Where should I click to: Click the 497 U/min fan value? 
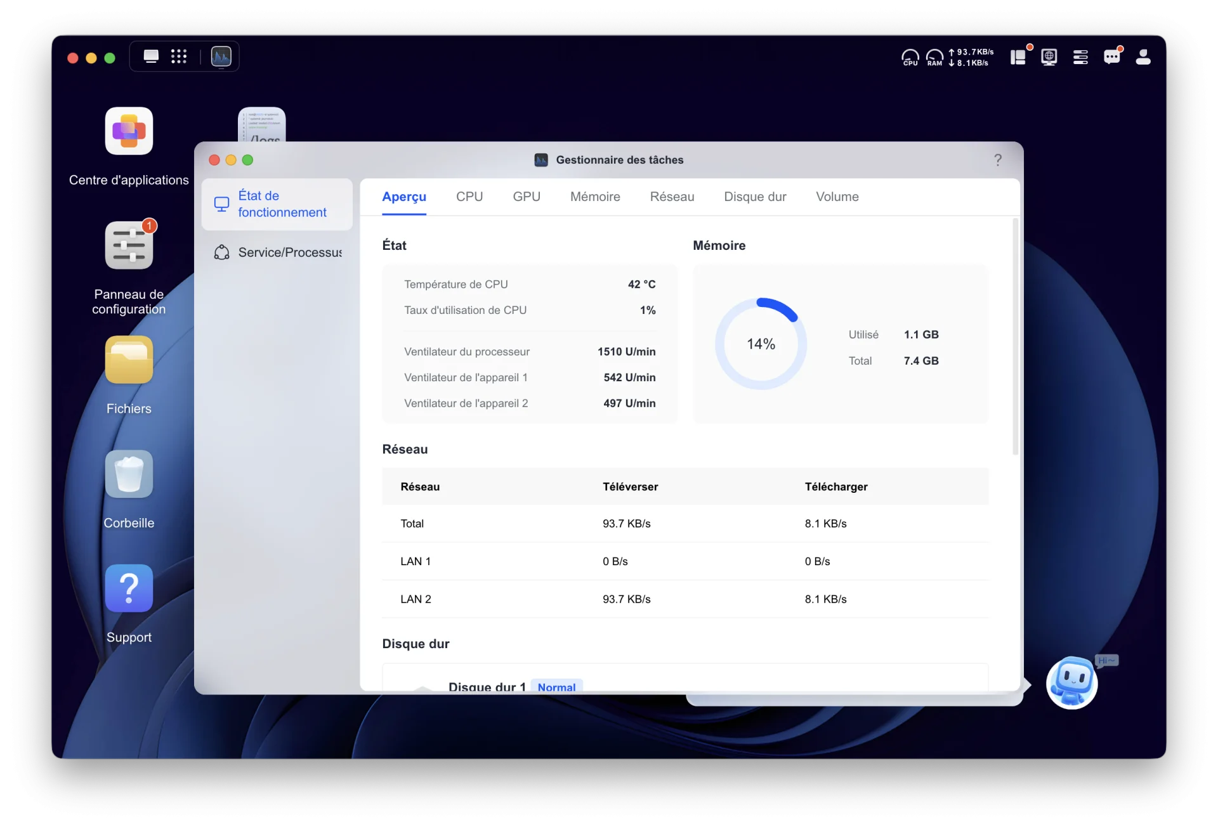click(x=629, y=403)
